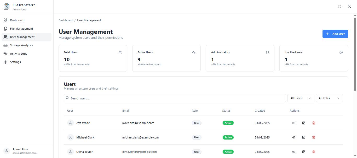This screenshot has width=357, height=158.
Task: Remove Michael Clark with trash icon
Action: [314, 137]
